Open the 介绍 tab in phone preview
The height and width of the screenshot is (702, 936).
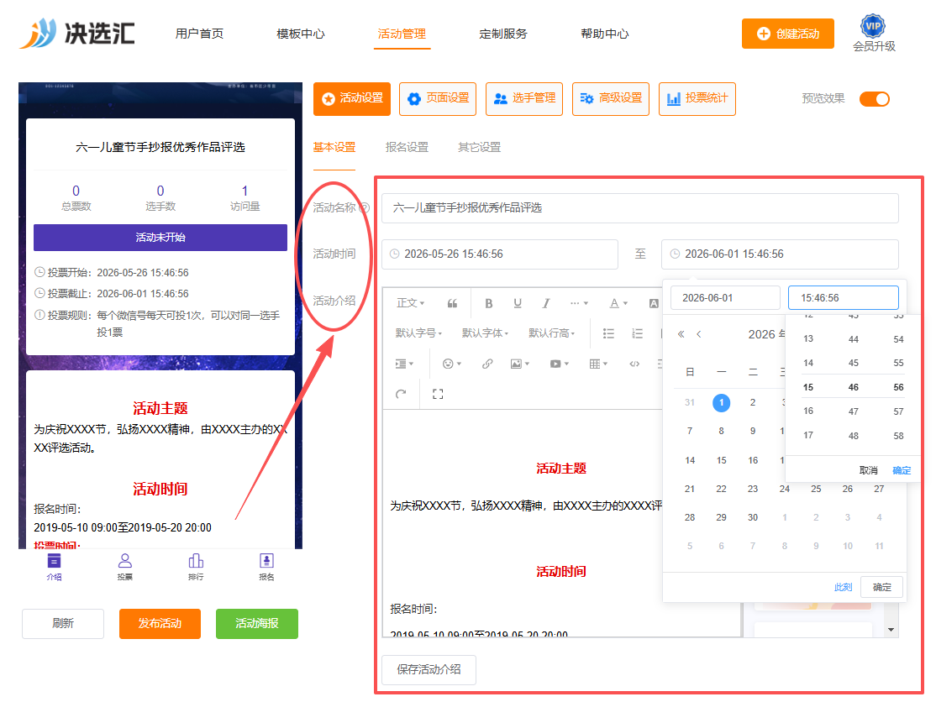[54, 567]
